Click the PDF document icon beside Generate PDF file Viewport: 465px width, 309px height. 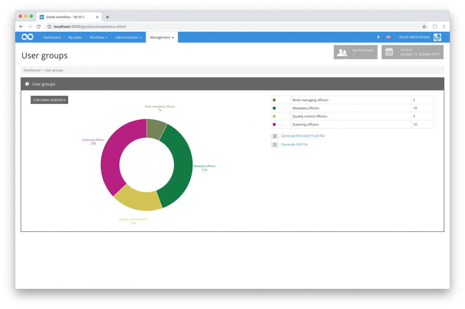click(x=275, y=144)
